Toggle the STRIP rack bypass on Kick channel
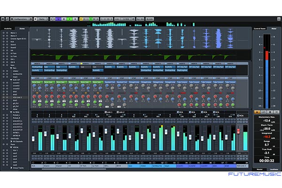Viewport: 282px width, 188px height. point(33,78)
